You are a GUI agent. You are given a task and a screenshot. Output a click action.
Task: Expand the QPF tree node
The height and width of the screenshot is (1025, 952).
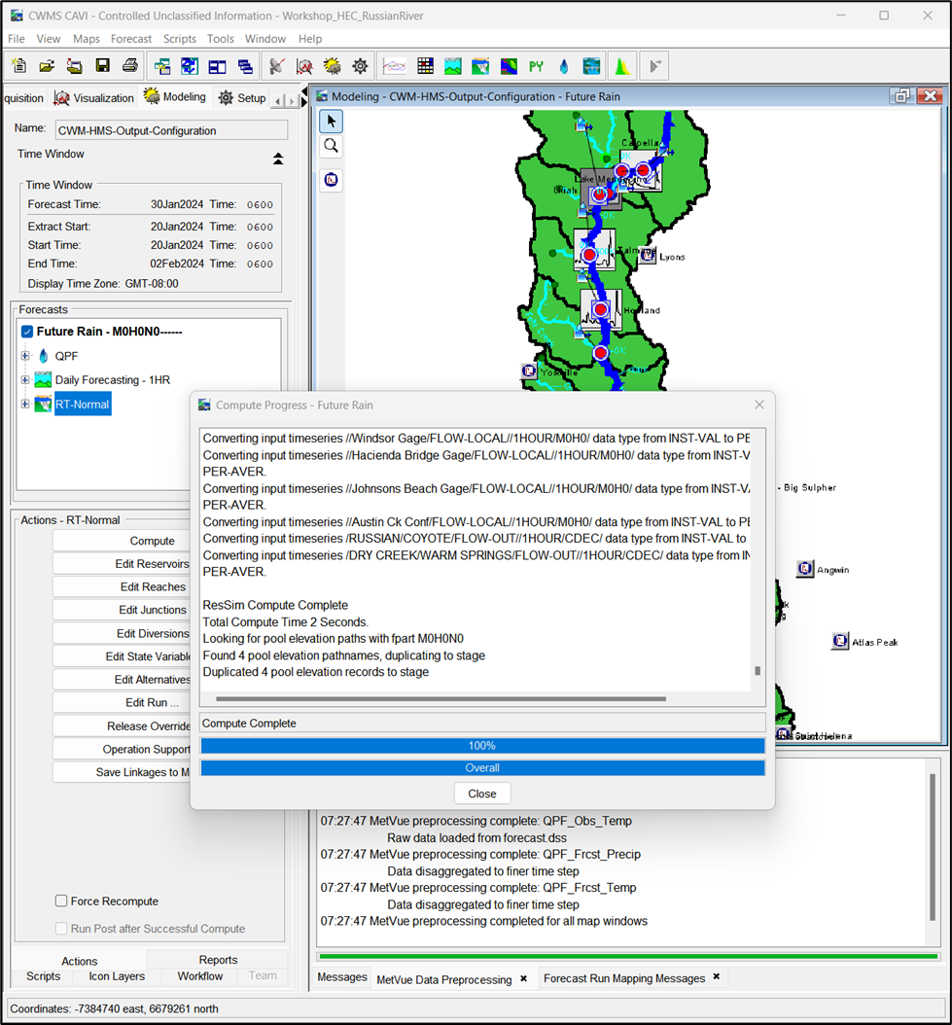pos(25,356)
